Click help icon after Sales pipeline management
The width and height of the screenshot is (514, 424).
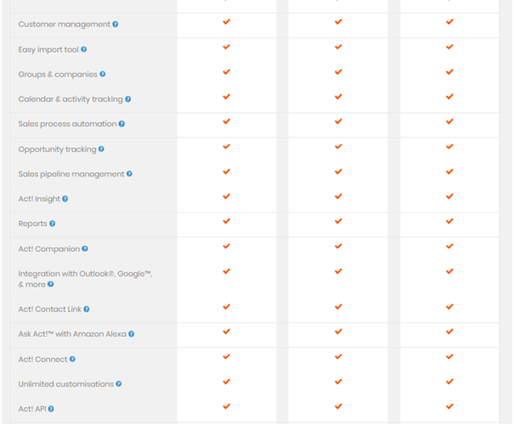pos(129,174)
